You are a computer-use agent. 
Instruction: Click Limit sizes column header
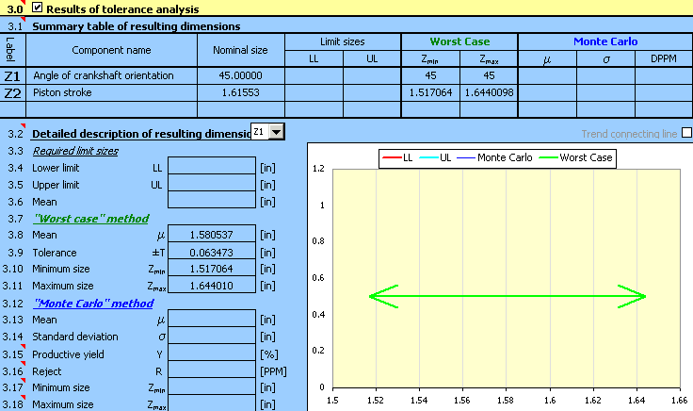[343, 41]
